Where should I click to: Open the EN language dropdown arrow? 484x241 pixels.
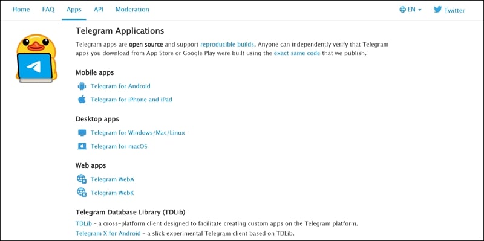coord(420,10)
